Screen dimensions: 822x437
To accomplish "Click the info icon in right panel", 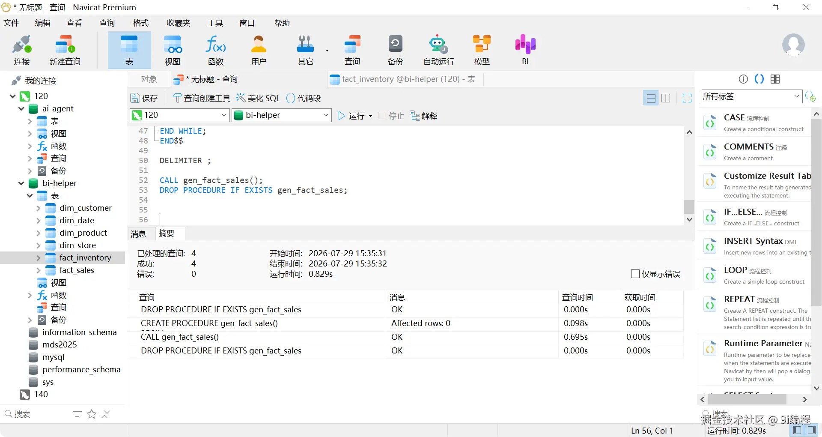I will pyautogui.click(x=743, y=79).
